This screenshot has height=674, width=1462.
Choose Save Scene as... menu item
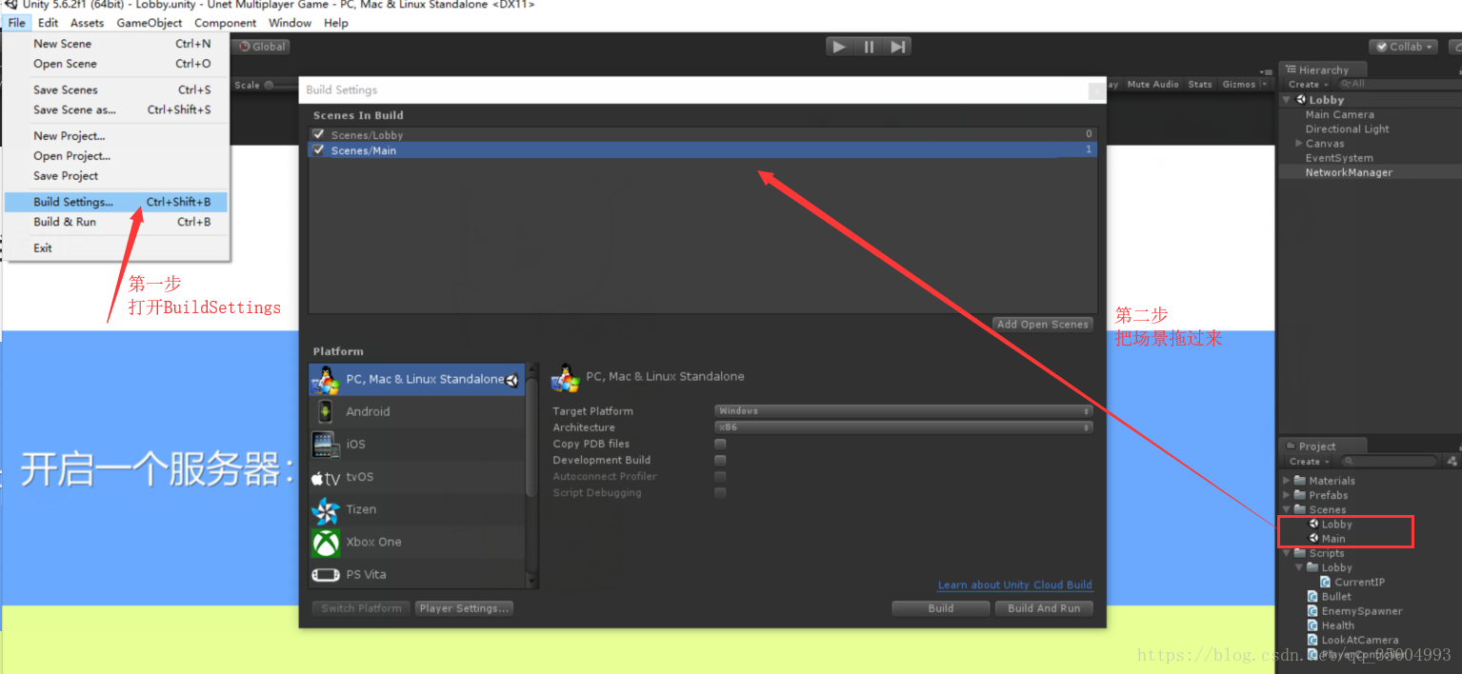(x=115, y=109)
